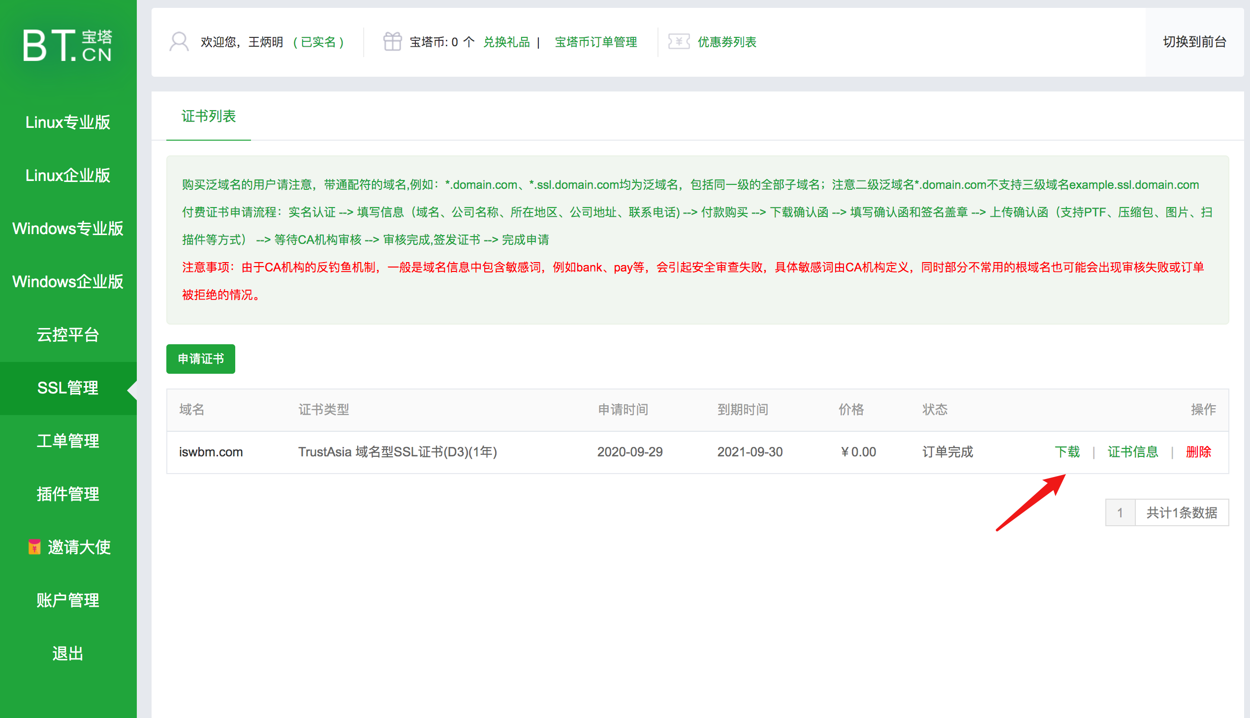Click the coupon ticket icon

tap(679, 42)
